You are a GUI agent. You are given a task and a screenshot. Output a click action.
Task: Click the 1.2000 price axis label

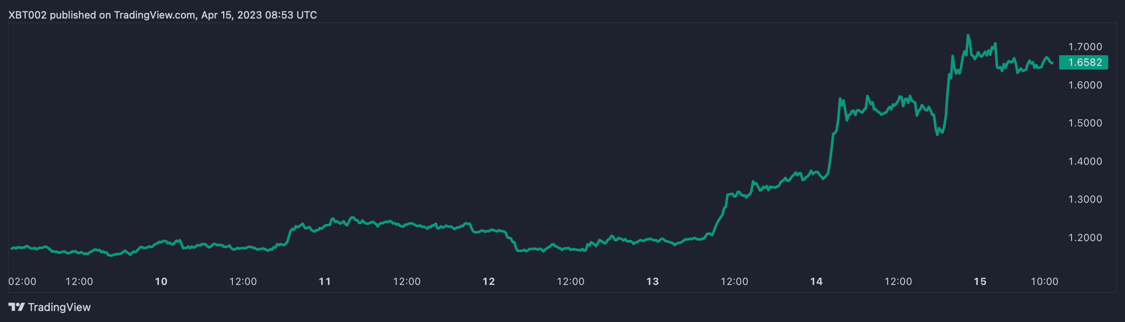[1085, 238]
